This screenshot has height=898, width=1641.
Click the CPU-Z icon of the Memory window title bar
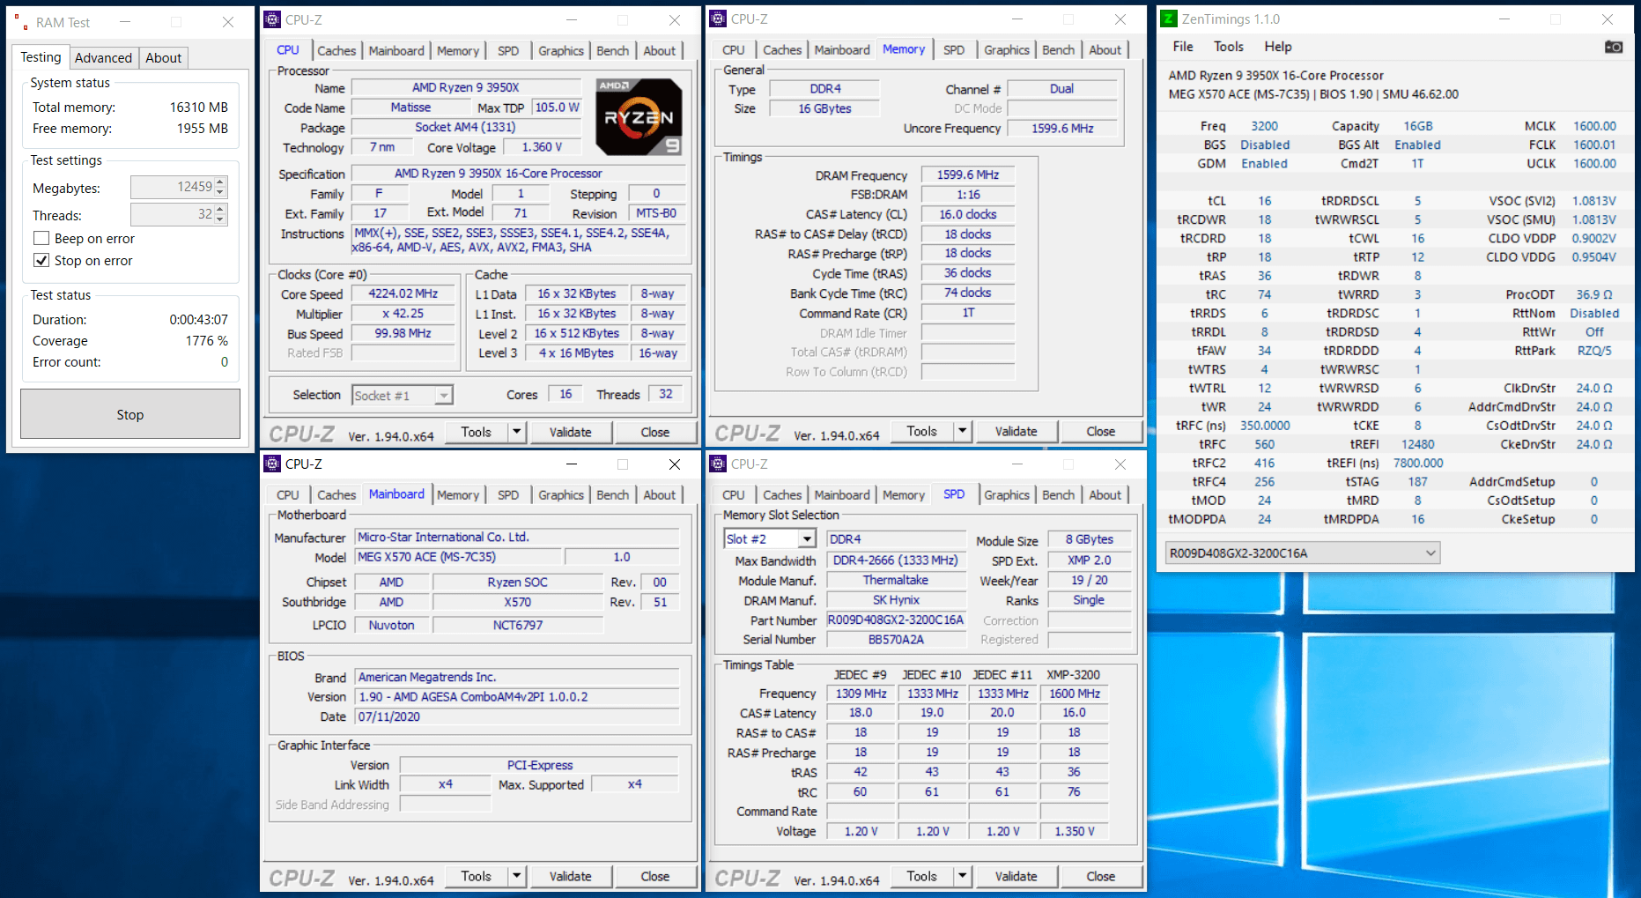click(719, 19)
